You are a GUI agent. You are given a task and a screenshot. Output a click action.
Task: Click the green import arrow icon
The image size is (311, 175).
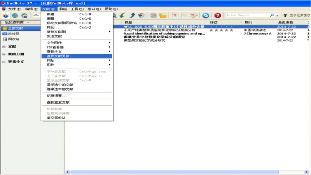point(122,15)
